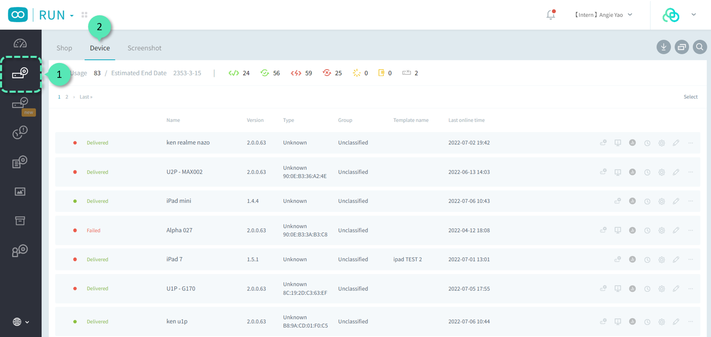The width and height of the screenshot is (711, 337).
Task: Select the ken realme nazo device name
Action: coord(188,143)
